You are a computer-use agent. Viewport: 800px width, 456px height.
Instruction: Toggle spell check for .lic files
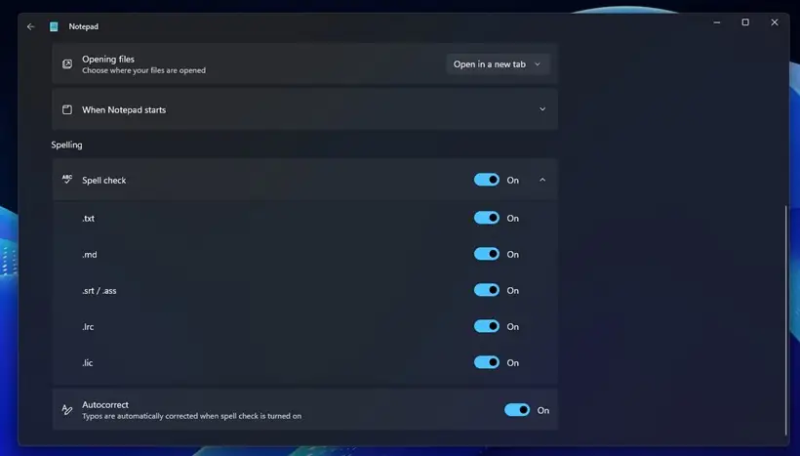pos(486,362)
